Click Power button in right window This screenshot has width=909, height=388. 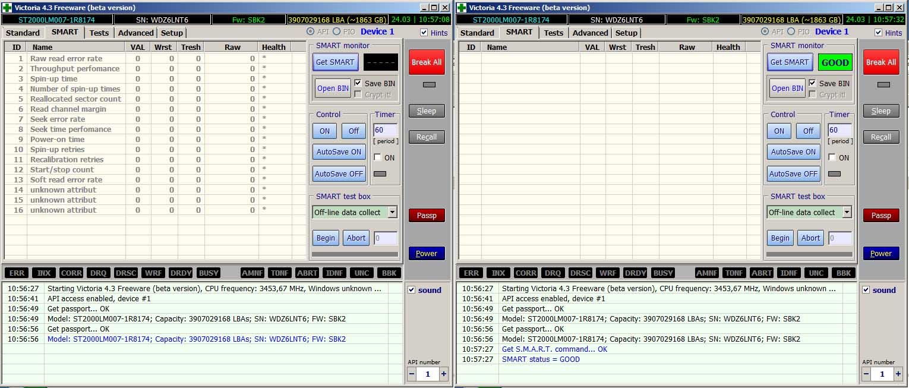click(880, 253)
